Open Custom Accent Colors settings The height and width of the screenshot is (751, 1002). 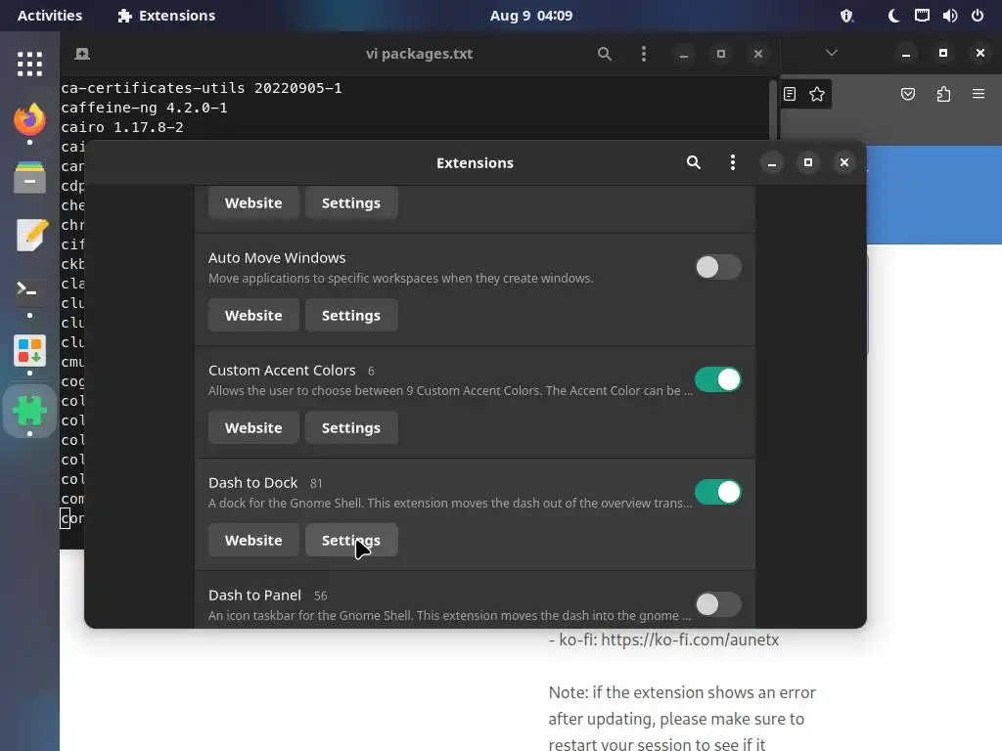pyautogui.click(x=351, y=428)
